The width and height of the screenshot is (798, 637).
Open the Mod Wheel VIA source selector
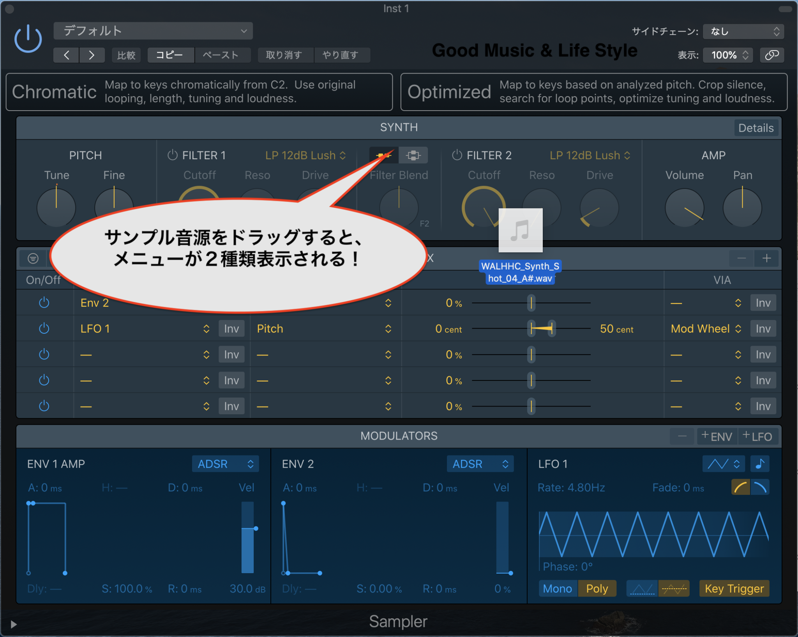[x=705, y=328]
